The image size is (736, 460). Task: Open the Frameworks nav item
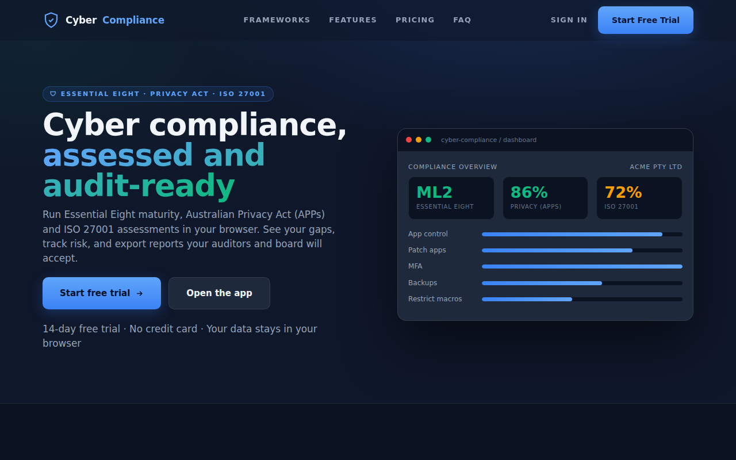pos(277,20)
